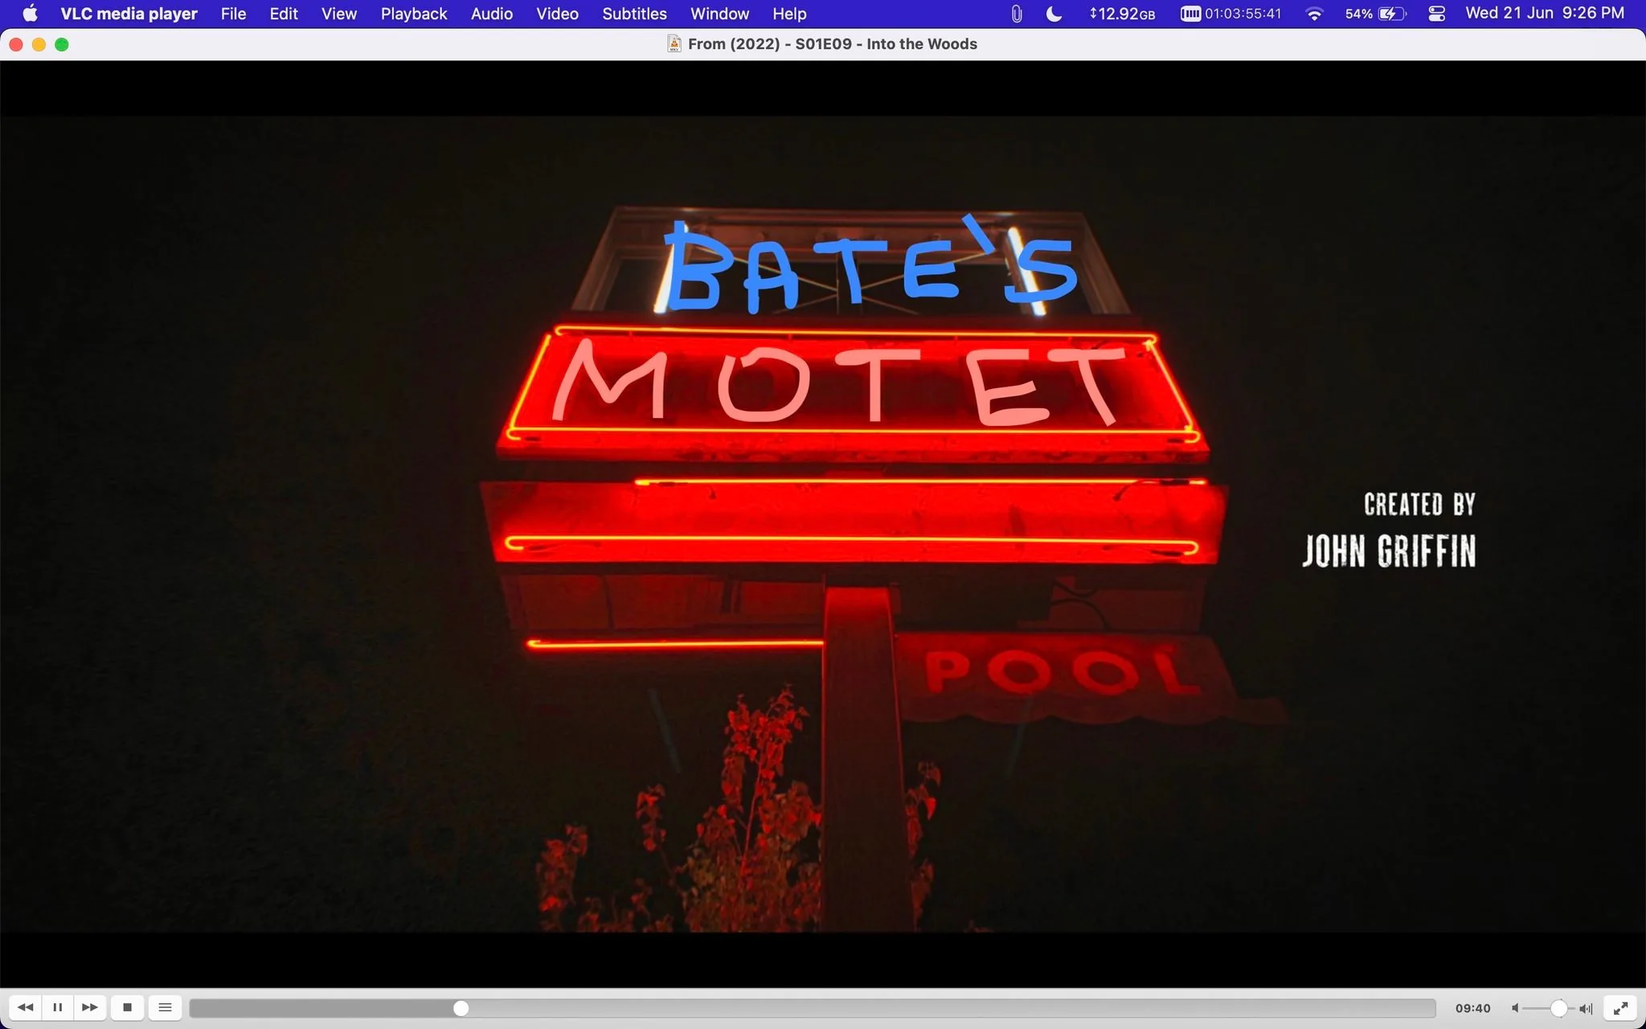The height and width of the screenshot is (1029, 1646).
Task: Pause the video playback
Action: point(58,1007)
